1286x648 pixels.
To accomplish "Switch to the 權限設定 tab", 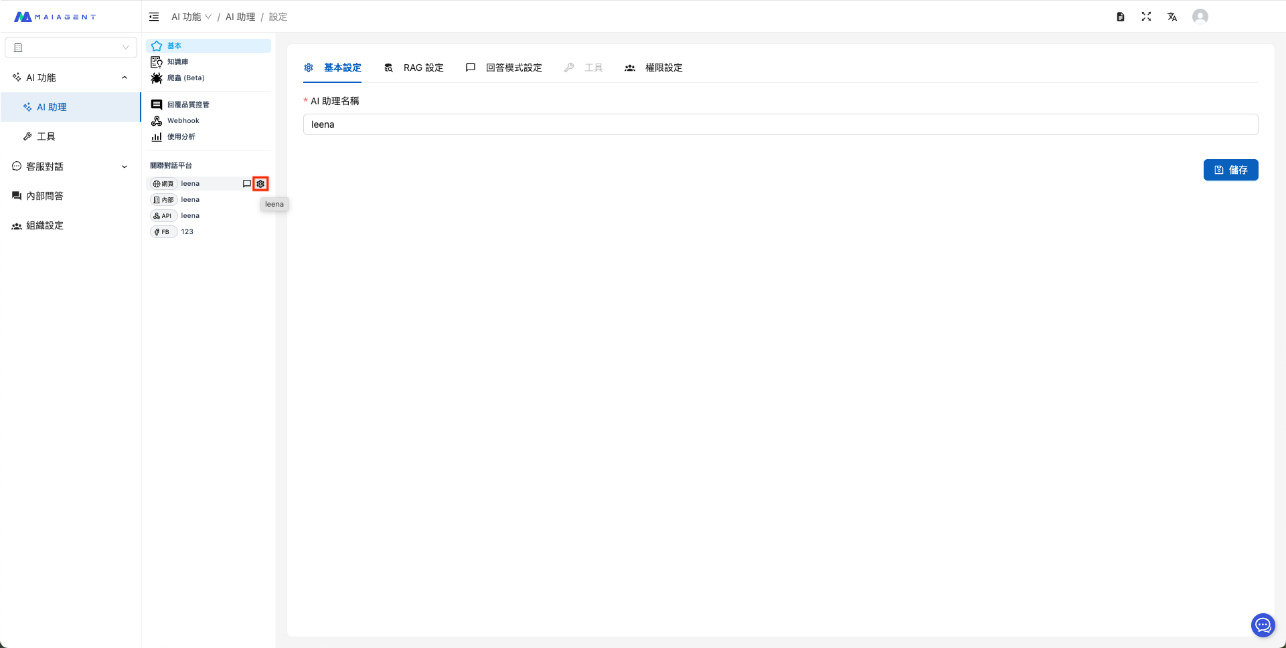I will [x=654, y=68].
